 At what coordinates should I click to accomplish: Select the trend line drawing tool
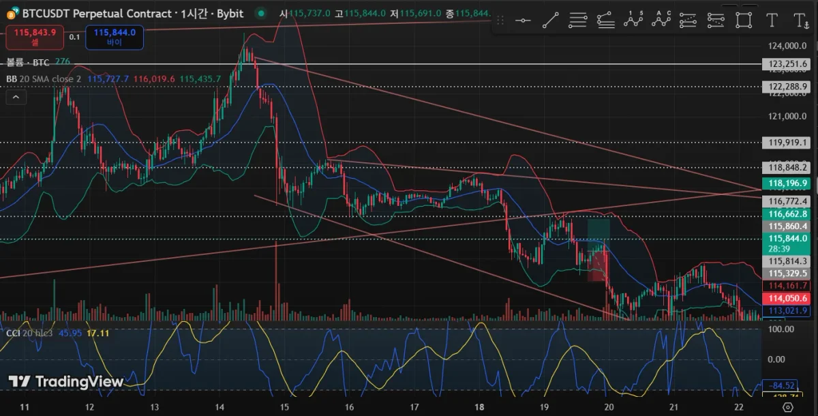(x=550, y=20)
